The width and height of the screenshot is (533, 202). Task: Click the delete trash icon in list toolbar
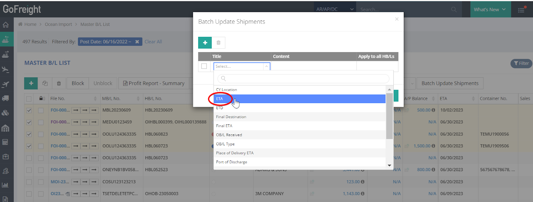click(x=59, y=83)
